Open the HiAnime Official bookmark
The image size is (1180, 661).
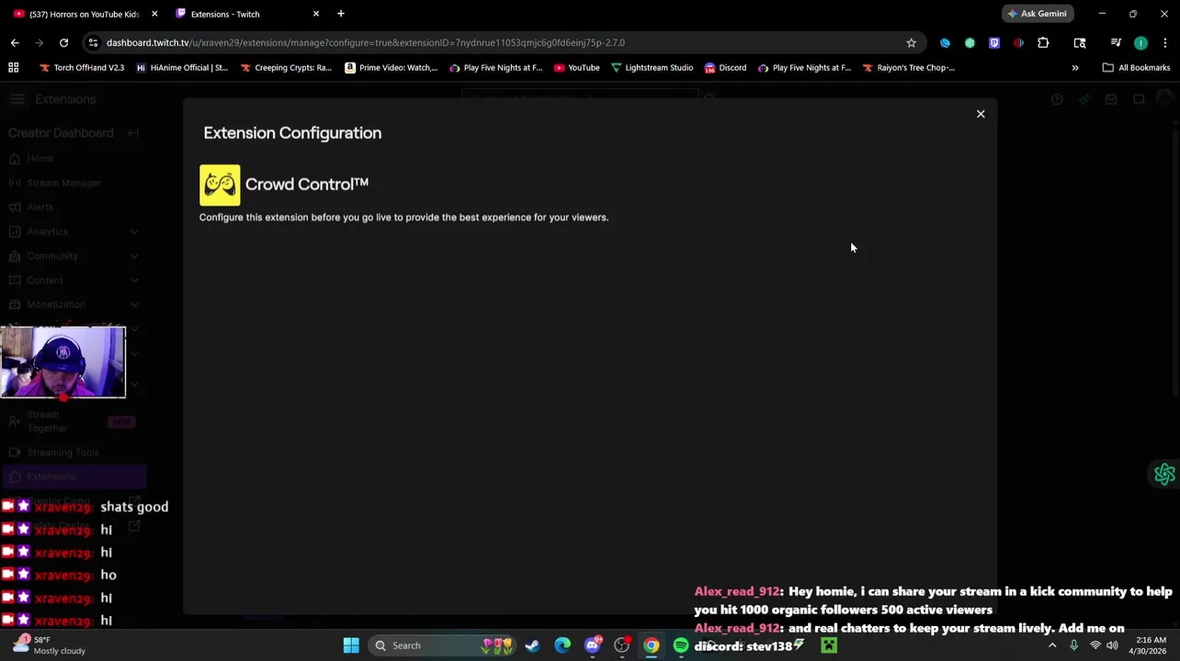pos(182,67)
